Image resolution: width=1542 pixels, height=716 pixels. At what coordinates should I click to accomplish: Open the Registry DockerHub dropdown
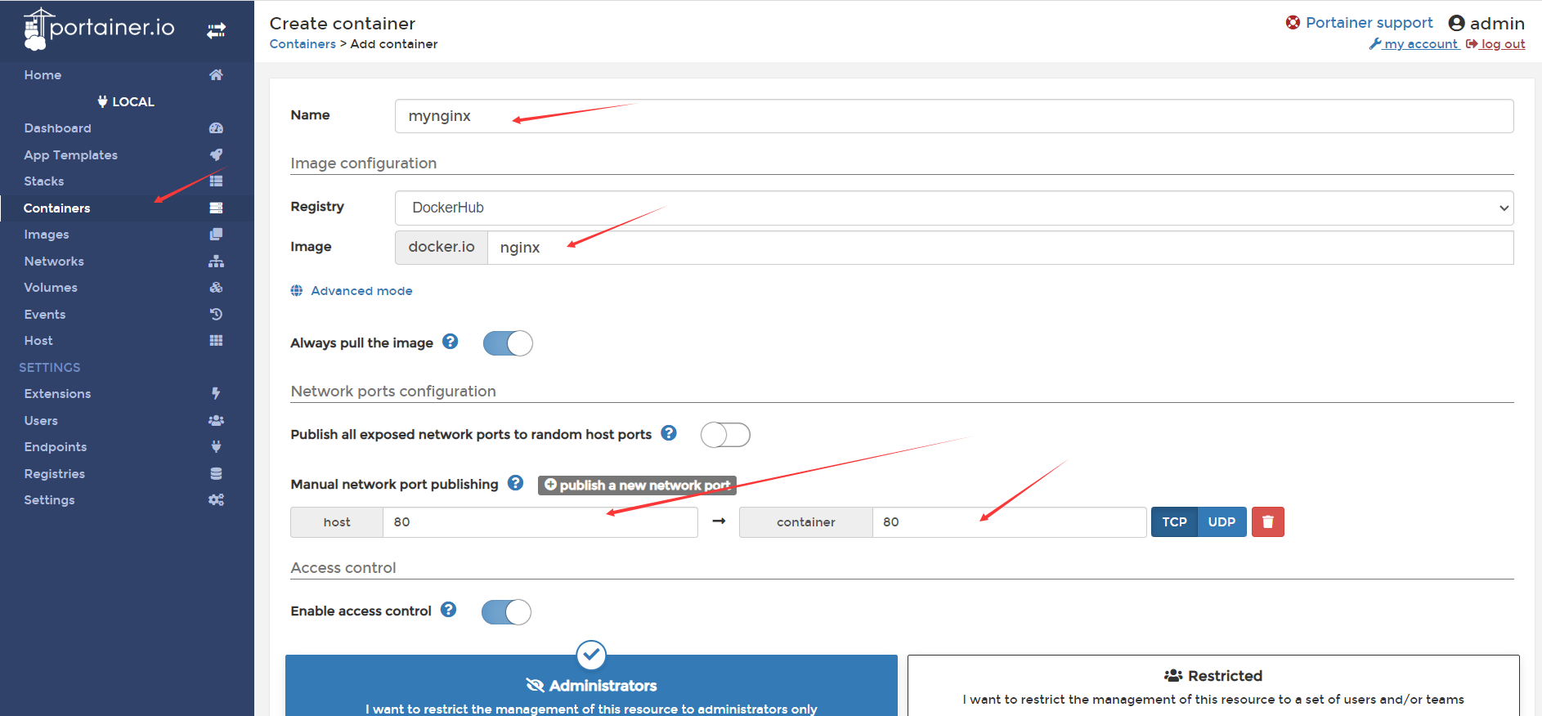point(954,208)
